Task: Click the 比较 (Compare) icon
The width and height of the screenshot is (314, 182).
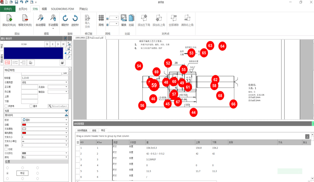Action: pyautogui.click(x=131, y=18)
